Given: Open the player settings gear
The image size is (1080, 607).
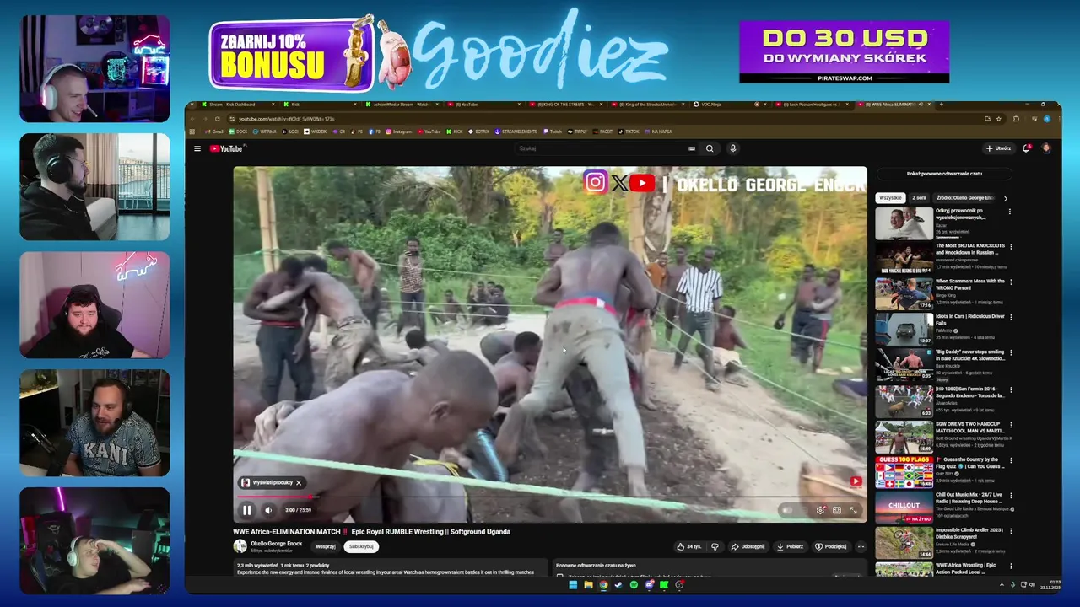Looking at the screenshot, I should pyautogui.click(x=820, y=510).
